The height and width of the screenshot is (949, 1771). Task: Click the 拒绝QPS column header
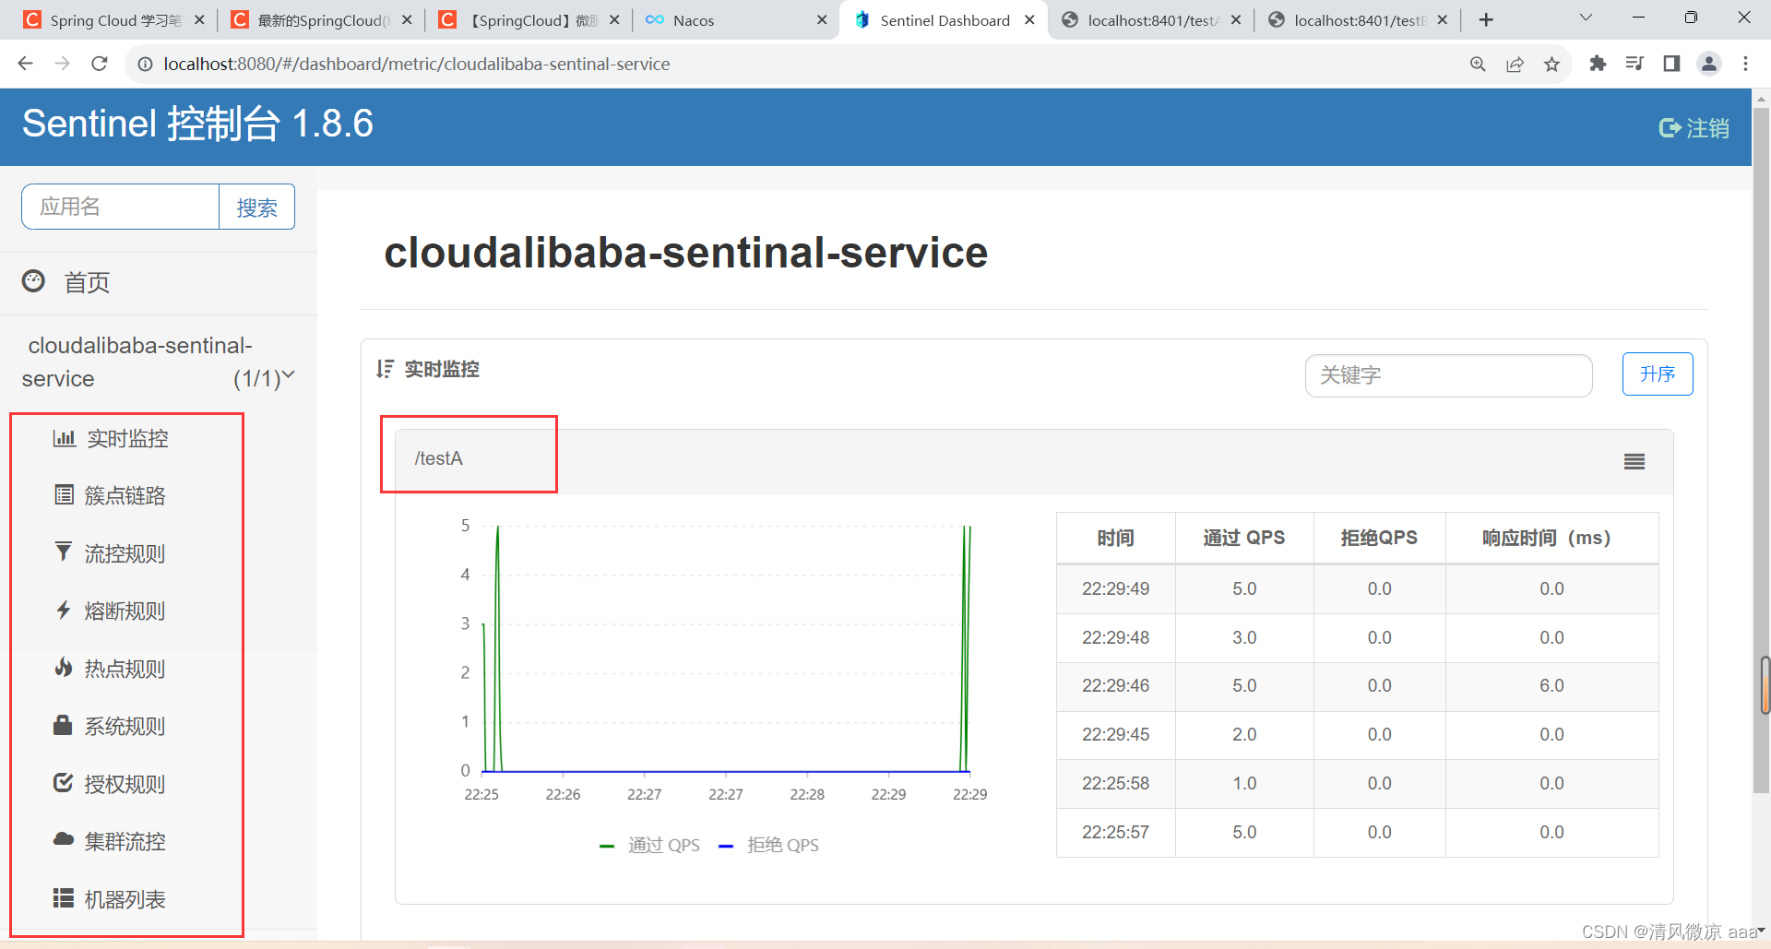click(x=1379, y=538)
